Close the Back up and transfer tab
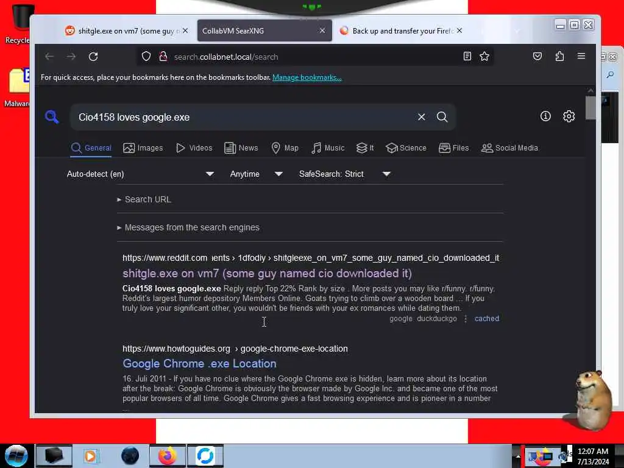The image size is (624, 468). click(x=459, y=30)
